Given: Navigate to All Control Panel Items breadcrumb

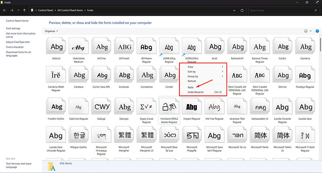Looking at the screenshot, I should (x=70, y=10).
